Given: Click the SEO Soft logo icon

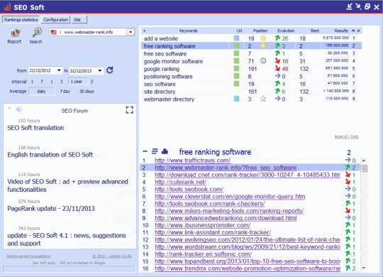Looking at the screenshot, I should point(7,7).
